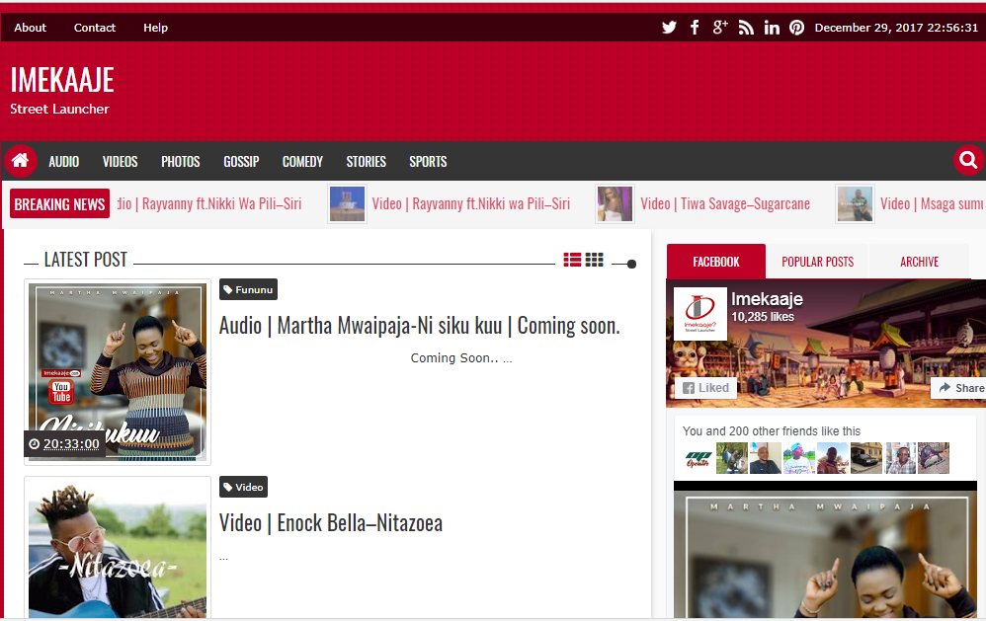Open the Twitter social icon
This screenshot has width=986, height=621.
click(x=669, y=27)
